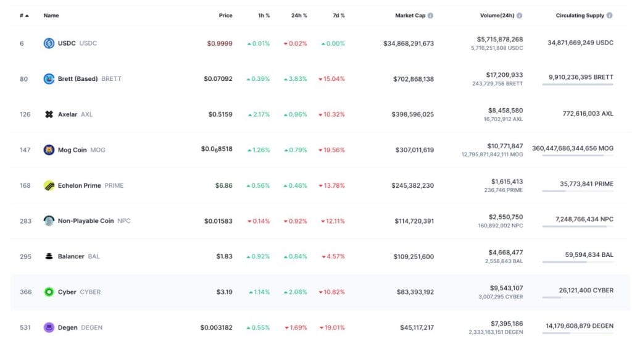Click the Axelar coin logo icon
The height and width of the screenshot is (346, 632).
pyautogui.click(x=49, y=114)
